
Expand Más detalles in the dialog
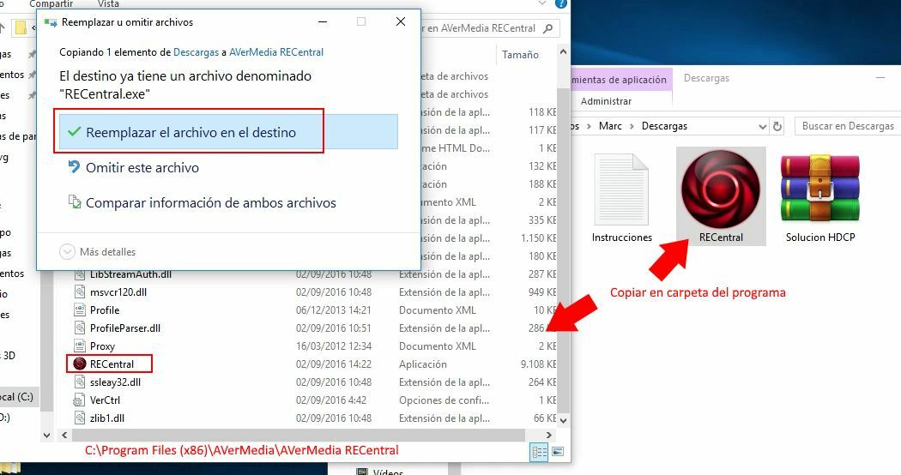click(98, 252)
